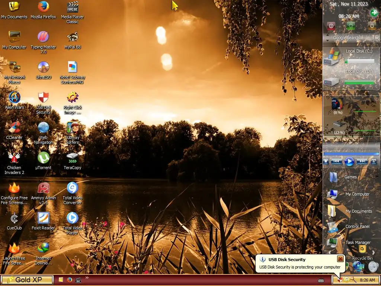Open Right Click Image shortcut
The image size is (381, 286).
(x=73, y=103)
